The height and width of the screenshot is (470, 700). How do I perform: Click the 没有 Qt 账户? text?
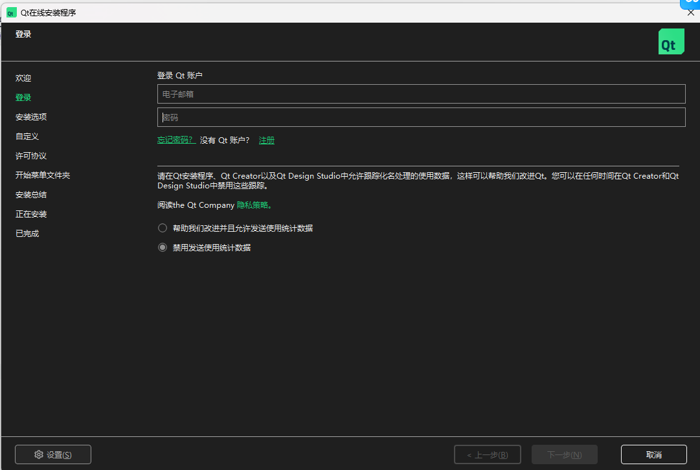[x=225, y=140]
